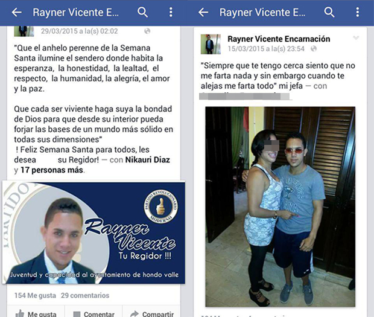The width and height of the screenshot is (374, 317).
Task: Tap the back arrow in left header
Action: (17, 12)
